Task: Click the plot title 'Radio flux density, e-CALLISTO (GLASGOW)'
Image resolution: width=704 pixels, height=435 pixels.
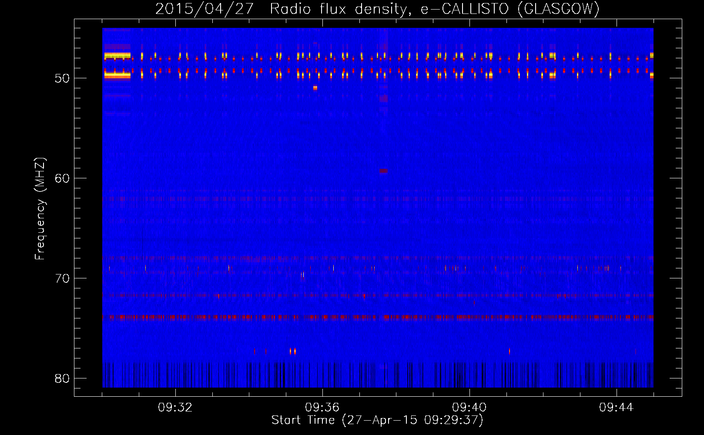Action: pyautogui.click(x=434, y=9)
